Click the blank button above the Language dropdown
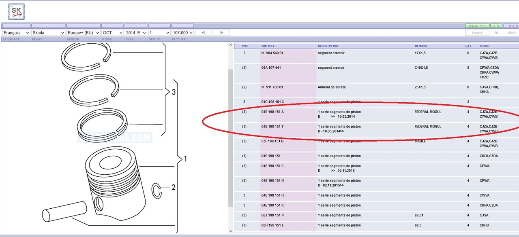519x237 pixels. tap(16, 25)
